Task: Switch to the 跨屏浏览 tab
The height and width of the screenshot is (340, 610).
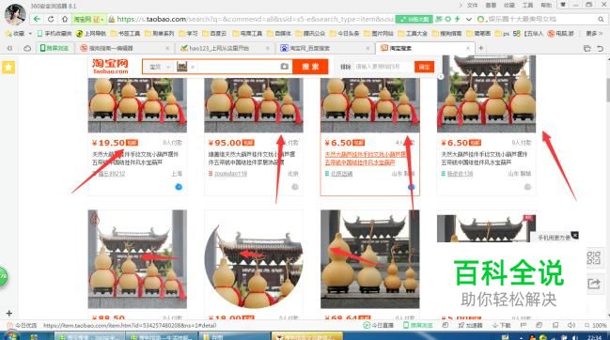Action: point(55,48)
